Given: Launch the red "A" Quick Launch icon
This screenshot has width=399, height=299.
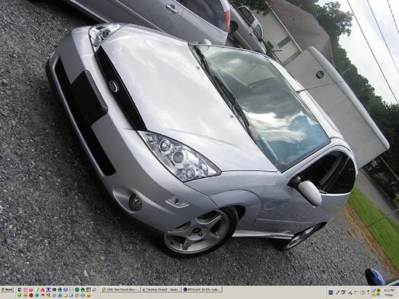Looking at the screenshot, I should pyautogui.click(x=43, y=290).
